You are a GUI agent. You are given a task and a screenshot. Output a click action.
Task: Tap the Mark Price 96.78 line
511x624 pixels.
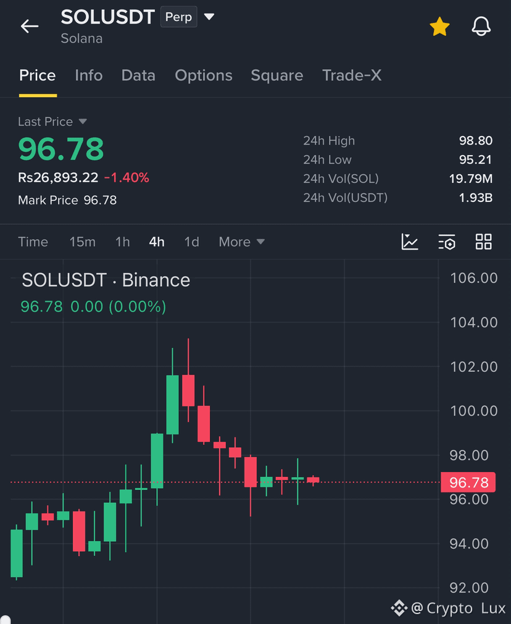[x=67, y=200]
